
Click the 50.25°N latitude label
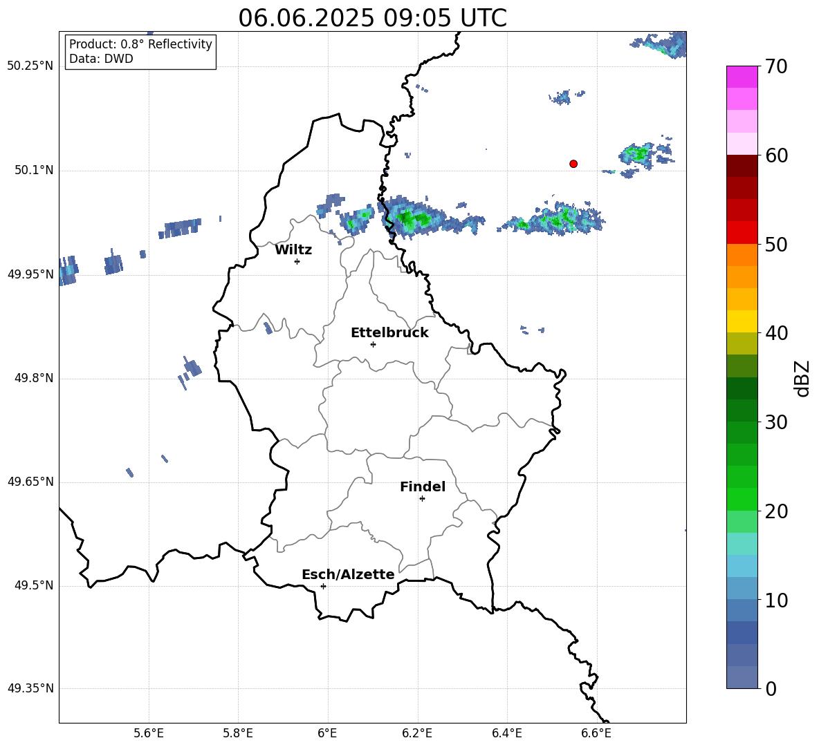pos(30,66)
